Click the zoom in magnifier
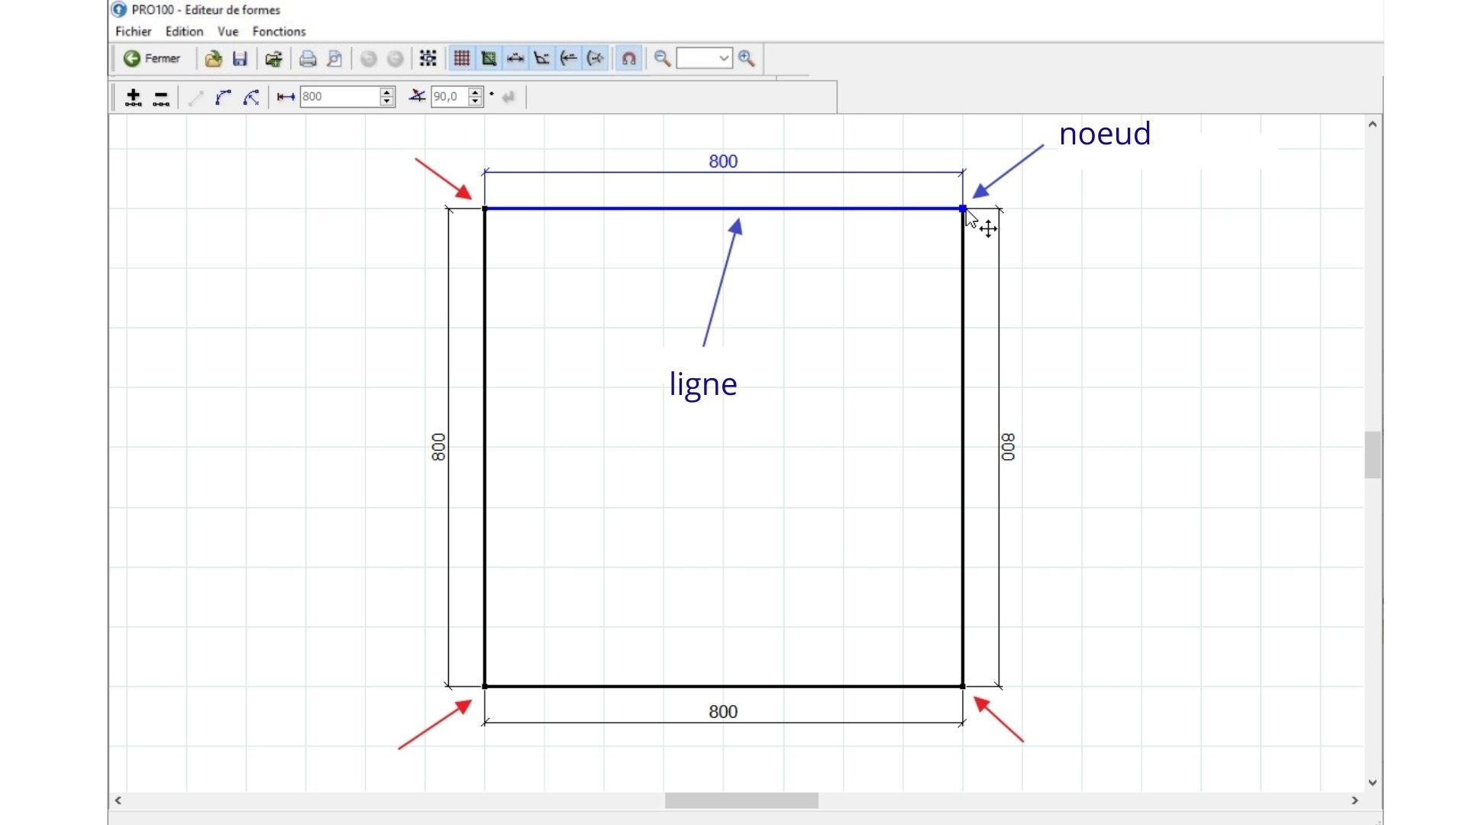1466x825 pixels. point(747,59)
